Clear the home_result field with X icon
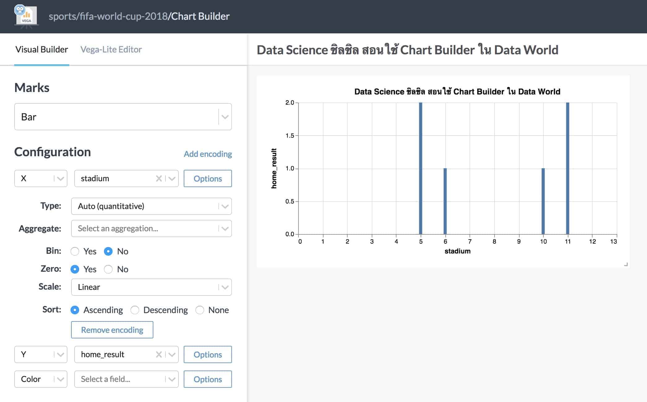This screenshot has width=647, height=402. [x=159, y=354]
